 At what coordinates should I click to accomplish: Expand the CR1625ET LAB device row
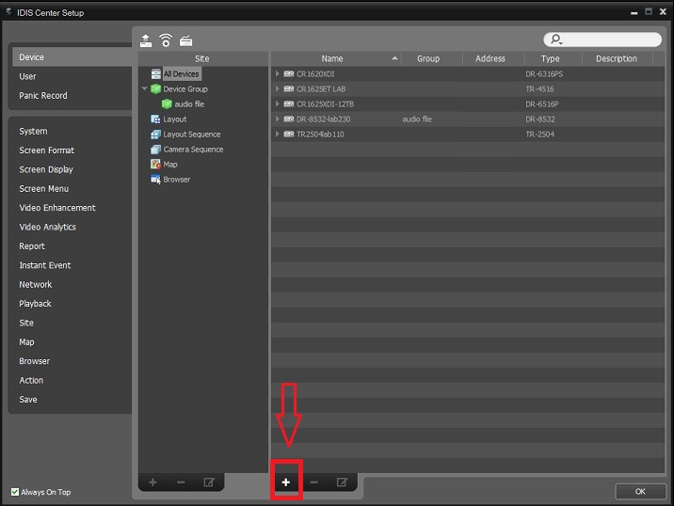click(278, 89)
